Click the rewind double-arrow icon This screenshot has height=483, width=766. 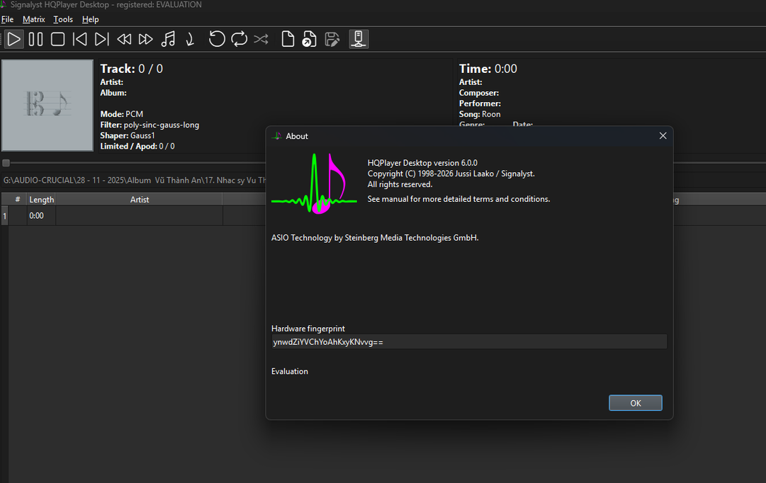tap(124, 39)
